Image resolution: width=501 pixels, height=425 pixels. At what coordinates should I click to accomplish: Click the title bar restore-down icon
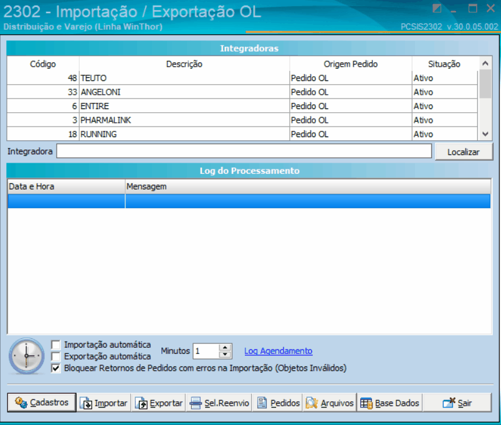(x=437, y=8)
